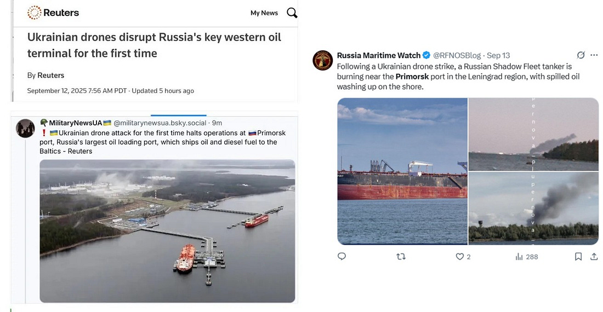603x312 pixels.
Task: Open the red-hulled tanker photo
Action: click(x=402, y=171)
